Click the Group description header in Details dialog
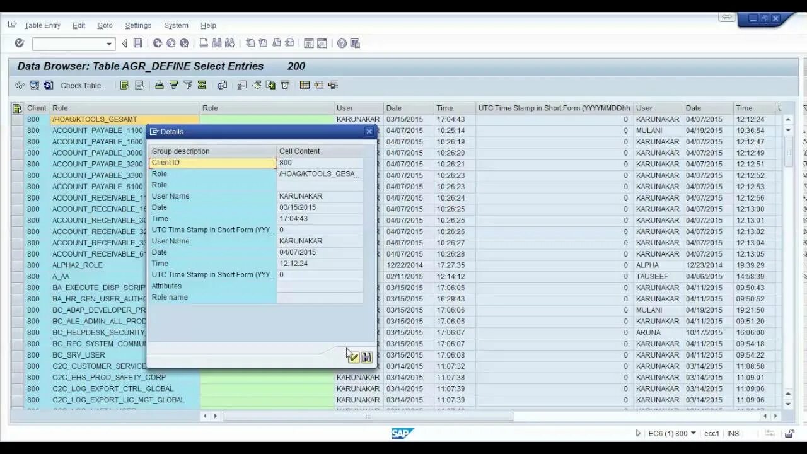Image resolution: width=807 pixels, height=454 pixels. tap(212, 151)
